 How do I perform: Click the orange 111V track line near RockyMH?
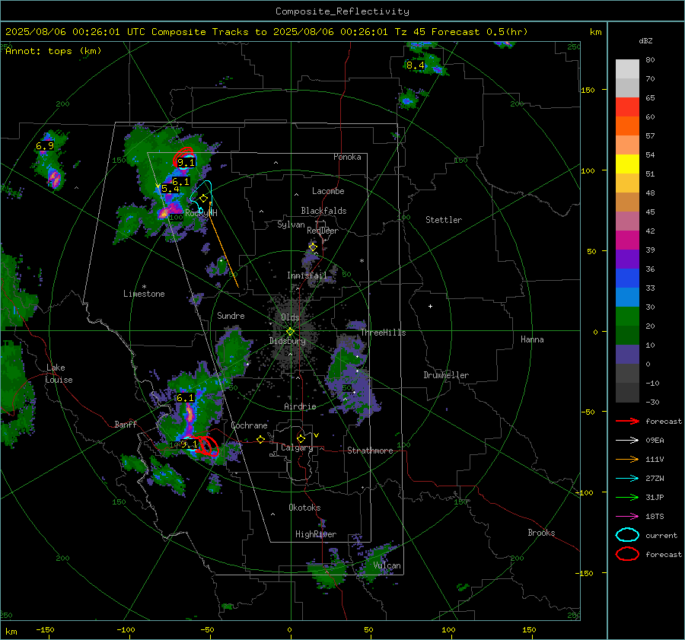click(x=224, y=244)
